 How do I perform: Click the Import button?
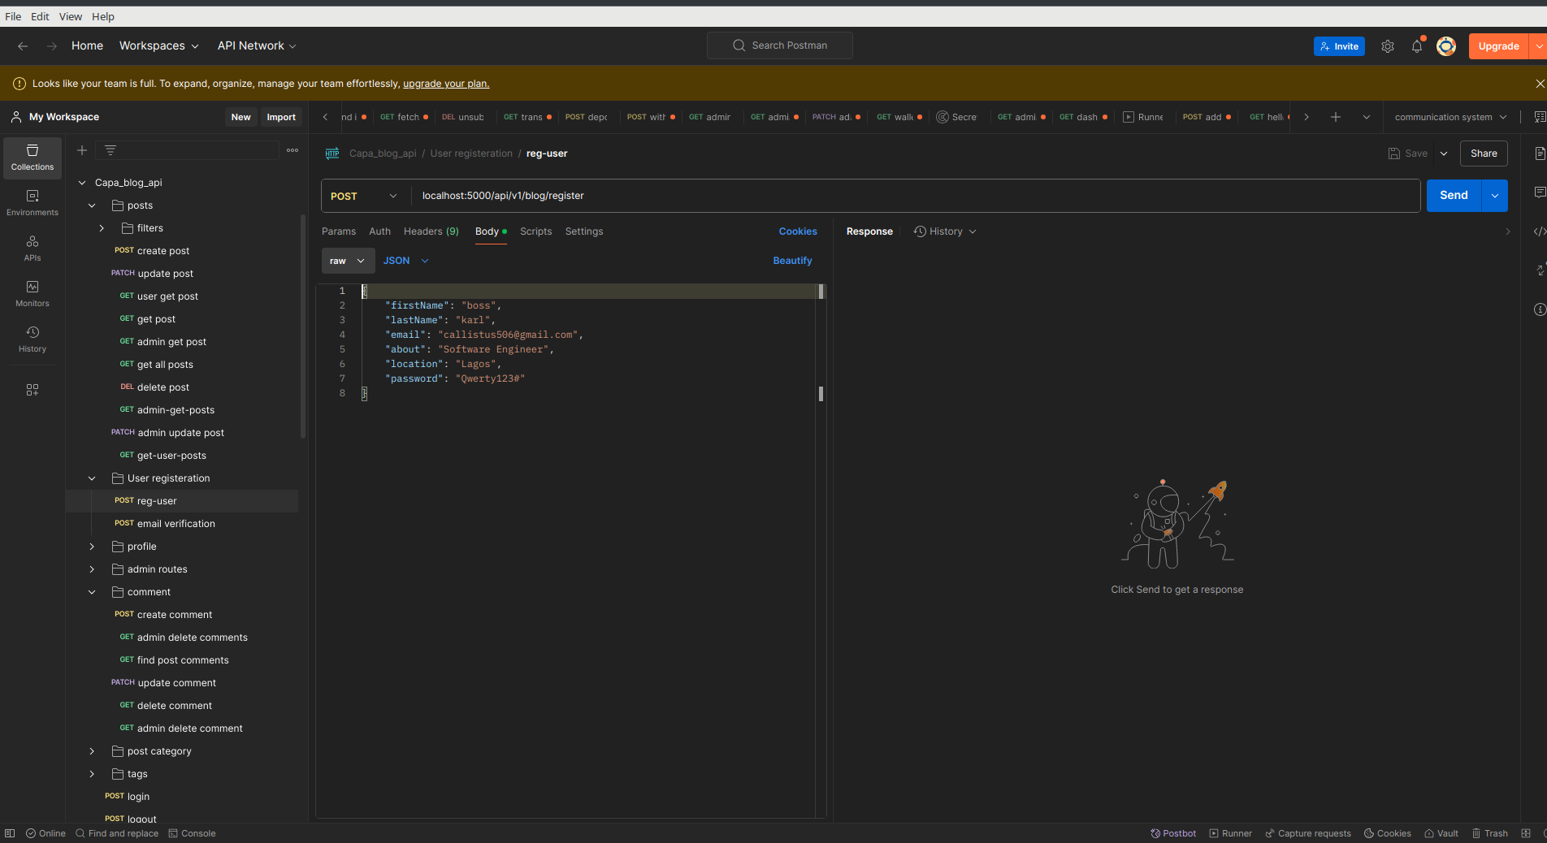tap(281, 117)
